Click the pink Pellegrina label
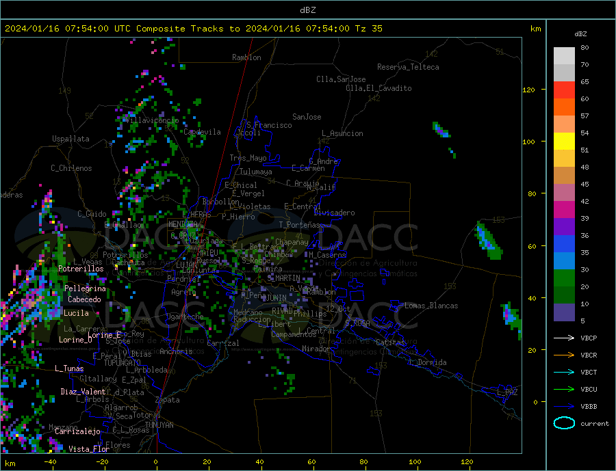Screen dimensions: 616x471 tap(86, 288)
